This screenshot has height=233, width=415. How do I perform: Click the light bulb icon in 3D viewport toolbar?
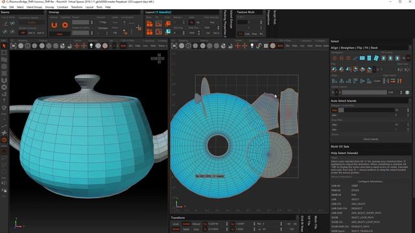tap(91, 46)
